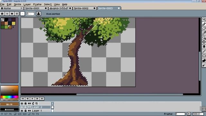206x116 pixels.
Task: Pick the light green palette swatch
Action: point(6,27)
